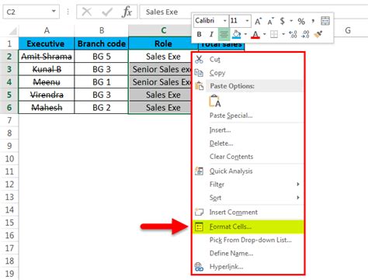
Task: Click the Branch code header cell
Action: (x=102, y=43)
